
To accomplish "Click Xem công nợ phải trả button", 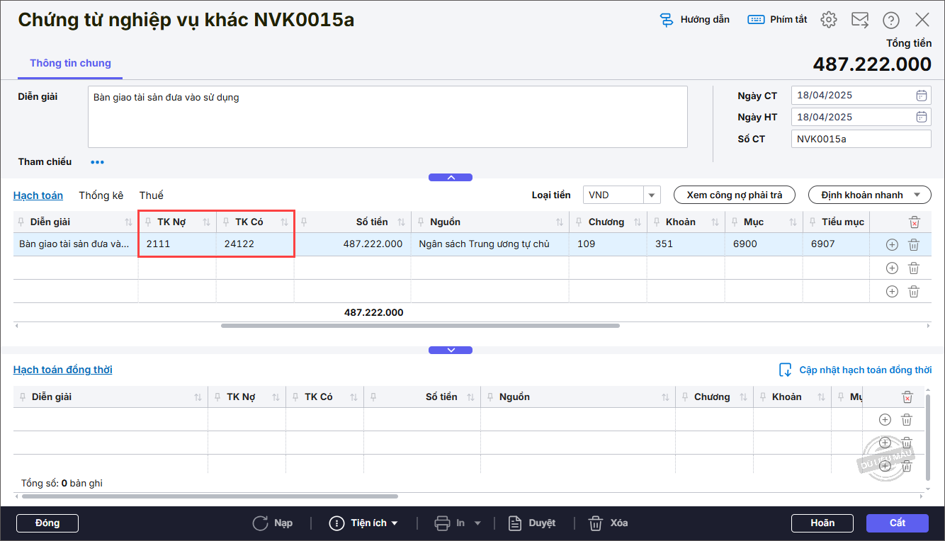I will [x=735, y=195].
